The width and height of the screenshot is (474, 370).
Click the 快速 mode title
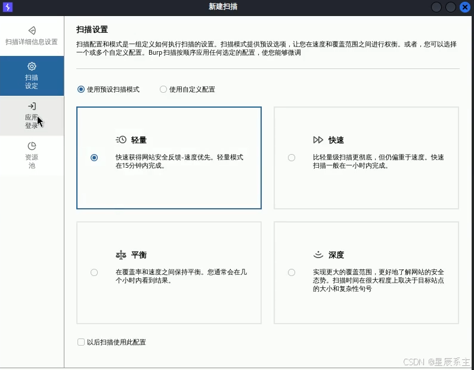click(x=336, y=140)
